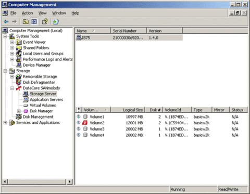The height and width of the screenshot is (194, 250).
Task: Sort by Name column header
Action: (93, 31)
